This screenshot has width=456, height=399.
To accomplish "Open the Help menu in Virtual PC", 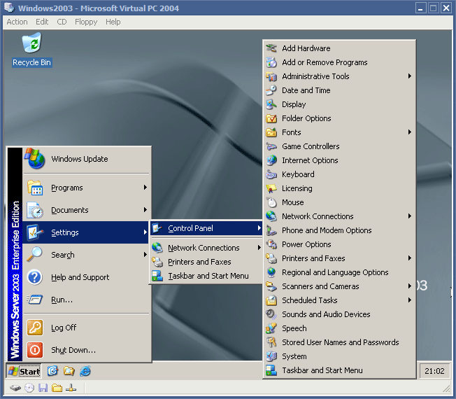I will [113, 22].
